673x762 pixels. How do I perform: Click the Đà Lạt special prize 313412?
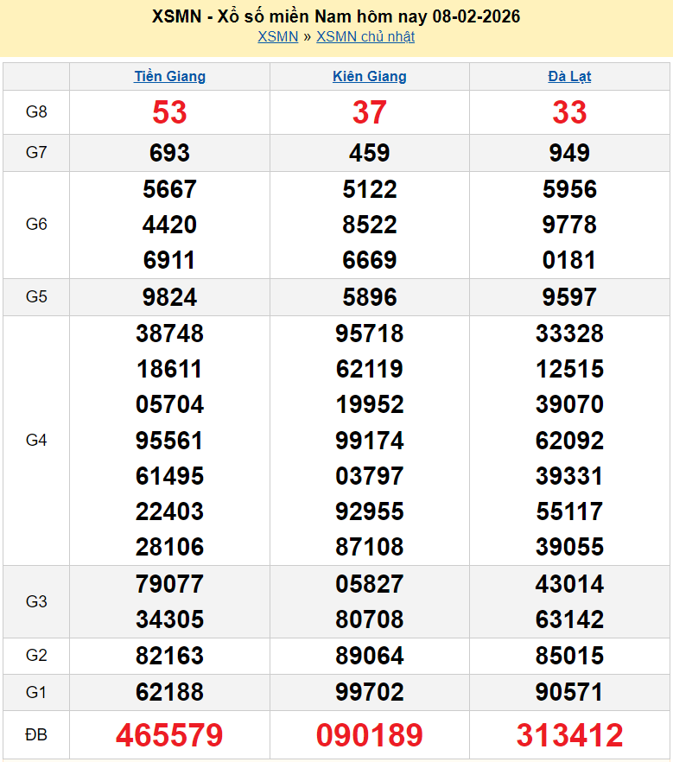click(569, 735)
